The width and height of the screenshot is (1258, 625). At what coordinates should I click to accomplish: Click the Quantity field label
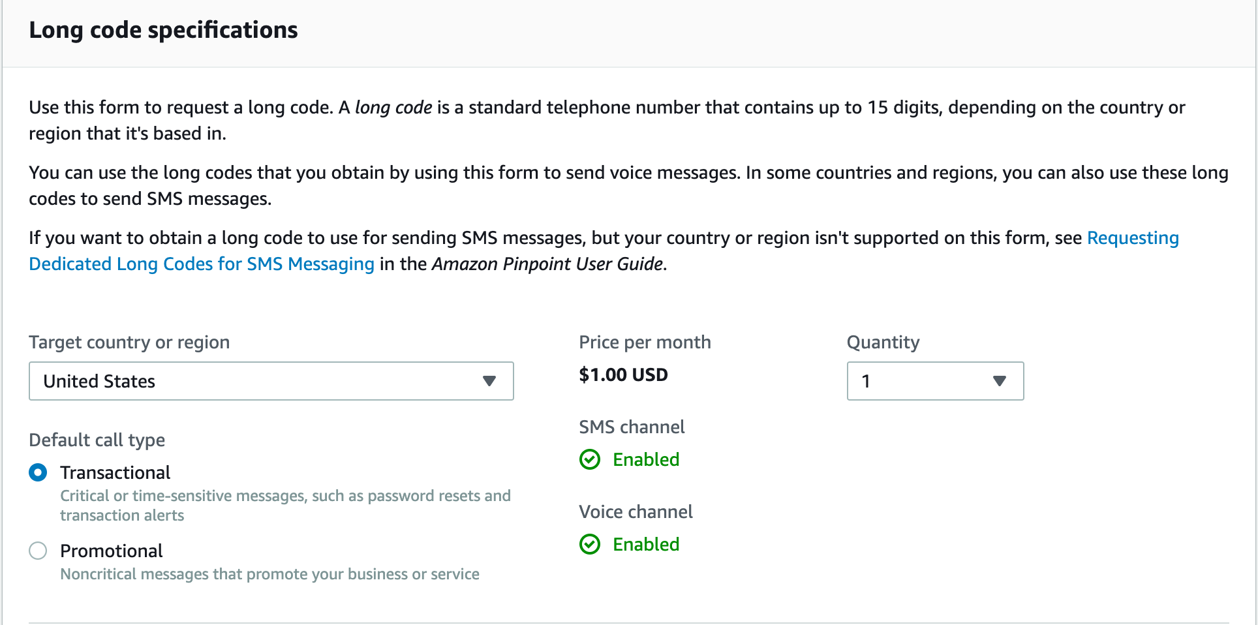(883, 342)
